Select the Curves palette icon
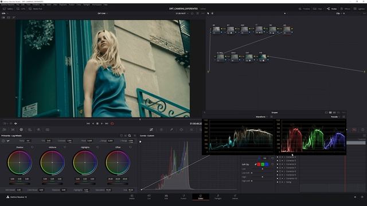Screen dimensions: 367x206 [151, 130]
